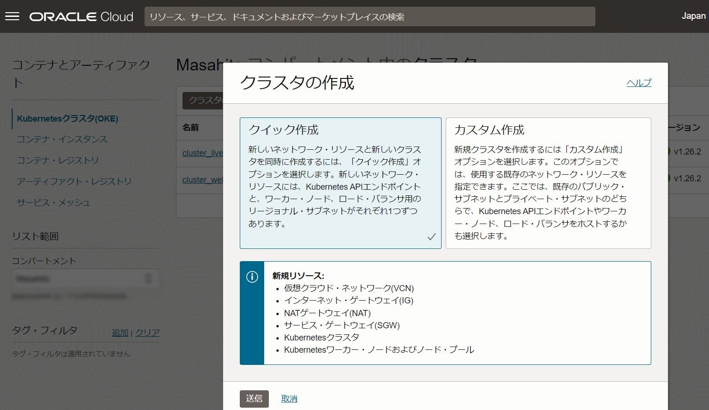Open the ヘルプ link in the dialog
709x410 pixels.
pyautogui.click(x=639, y=83)
